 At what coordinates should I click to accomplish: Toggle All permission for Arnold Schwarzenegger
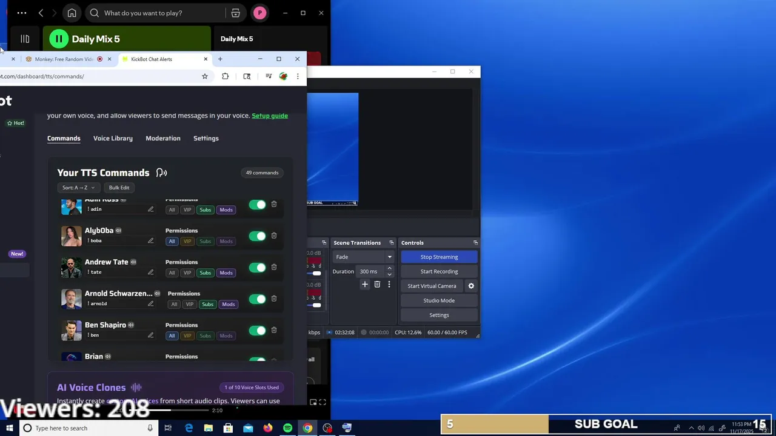[x=174, y=304]
